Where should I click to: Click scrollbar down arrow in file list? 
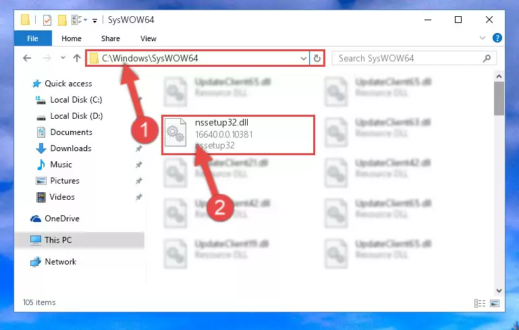(x=499, y=291)
